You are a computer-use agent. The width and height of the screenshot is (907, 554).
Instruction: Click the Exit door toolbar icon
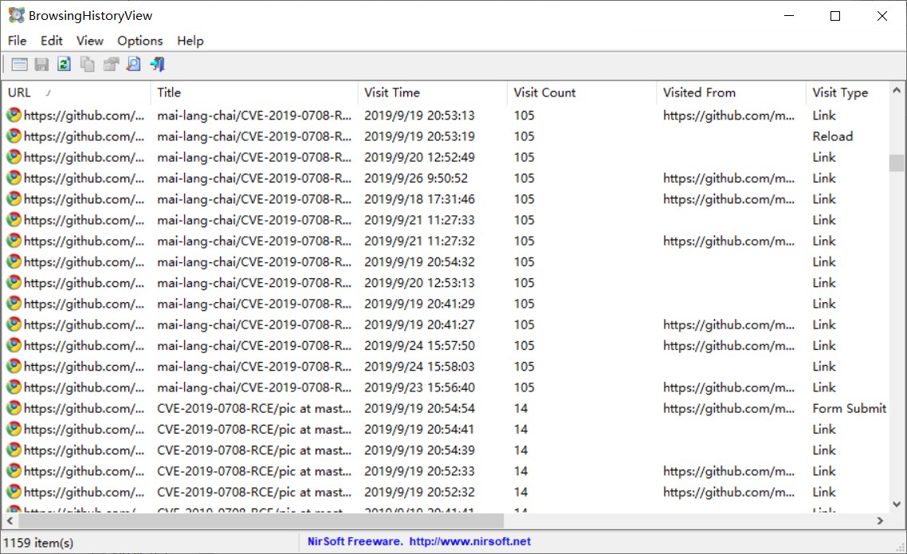point(157,65)
